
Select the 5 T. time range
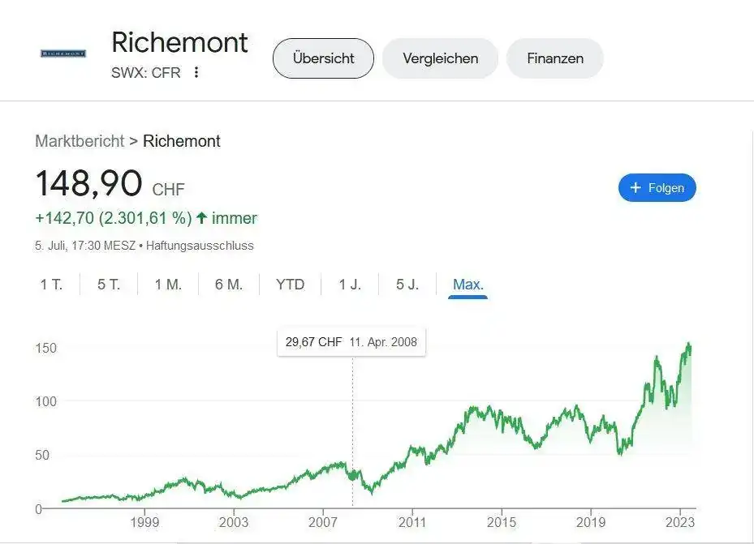pos(109,285)
